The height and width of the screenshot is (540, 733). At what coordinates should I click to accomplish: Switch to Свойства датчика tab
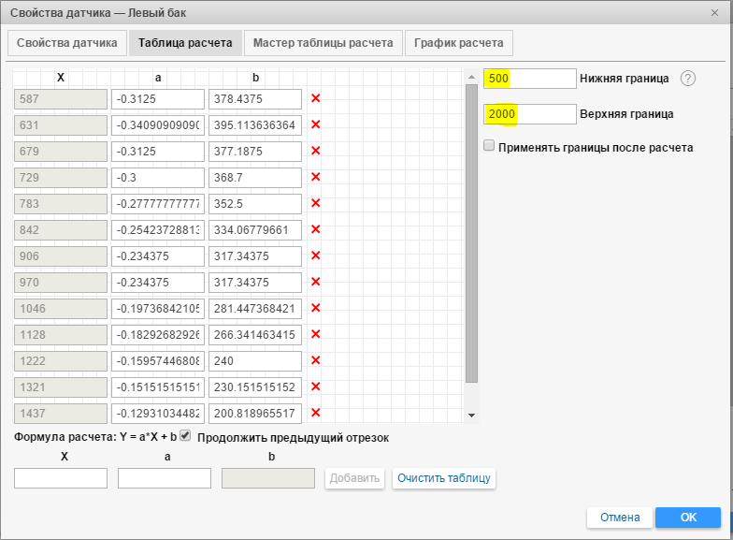coord(67,43)
